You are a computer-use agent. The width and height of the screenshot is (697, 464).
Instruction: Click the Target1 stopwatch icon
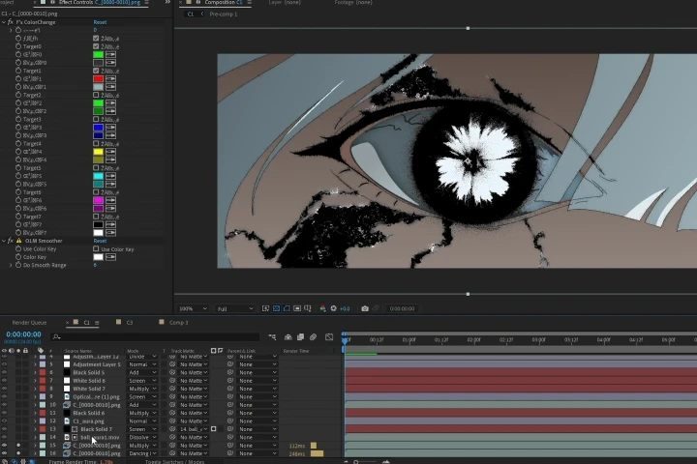pyautogui.click(x=18, y=71)
